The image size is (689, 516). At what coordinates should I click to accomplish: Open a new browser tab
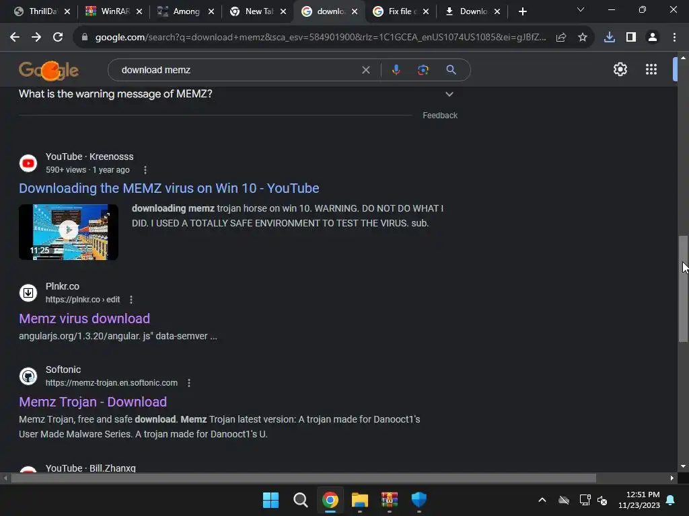click(522, 11)
